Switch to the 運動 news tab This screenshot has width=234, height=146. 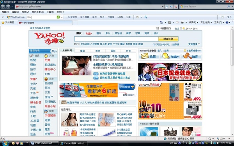[82, 51]
